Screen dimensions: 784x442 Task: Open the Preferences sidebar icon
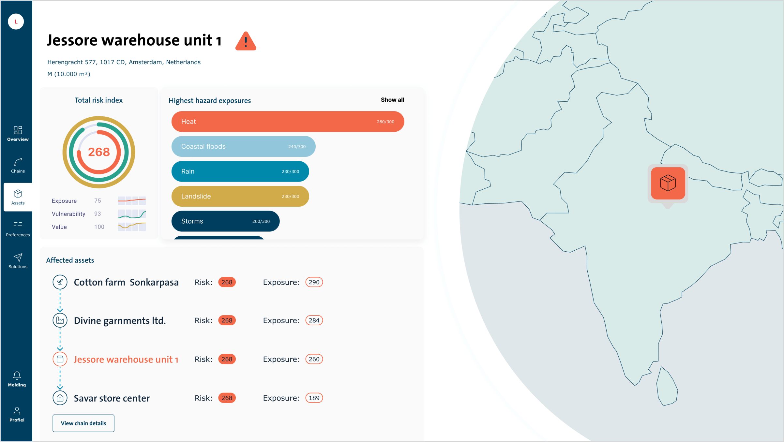[x=18, y=225]
